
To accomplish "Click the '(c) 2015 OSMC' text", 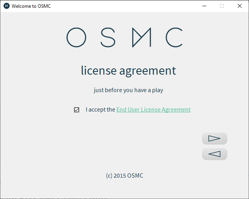I will point(124,176).
